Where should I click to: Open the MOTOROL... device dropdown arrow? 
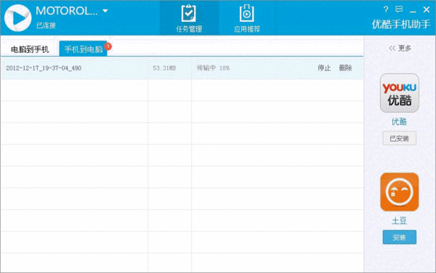click(105, 11)
